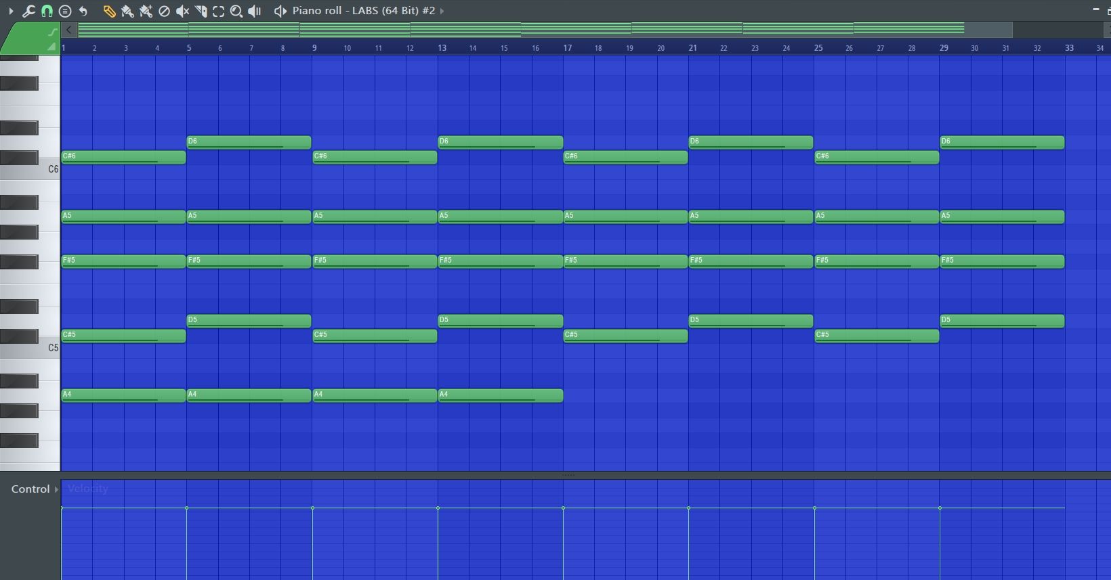The image size is (1111, 580).
Task: Open the Control event type dropdown
Action: (x=34, y=489)
